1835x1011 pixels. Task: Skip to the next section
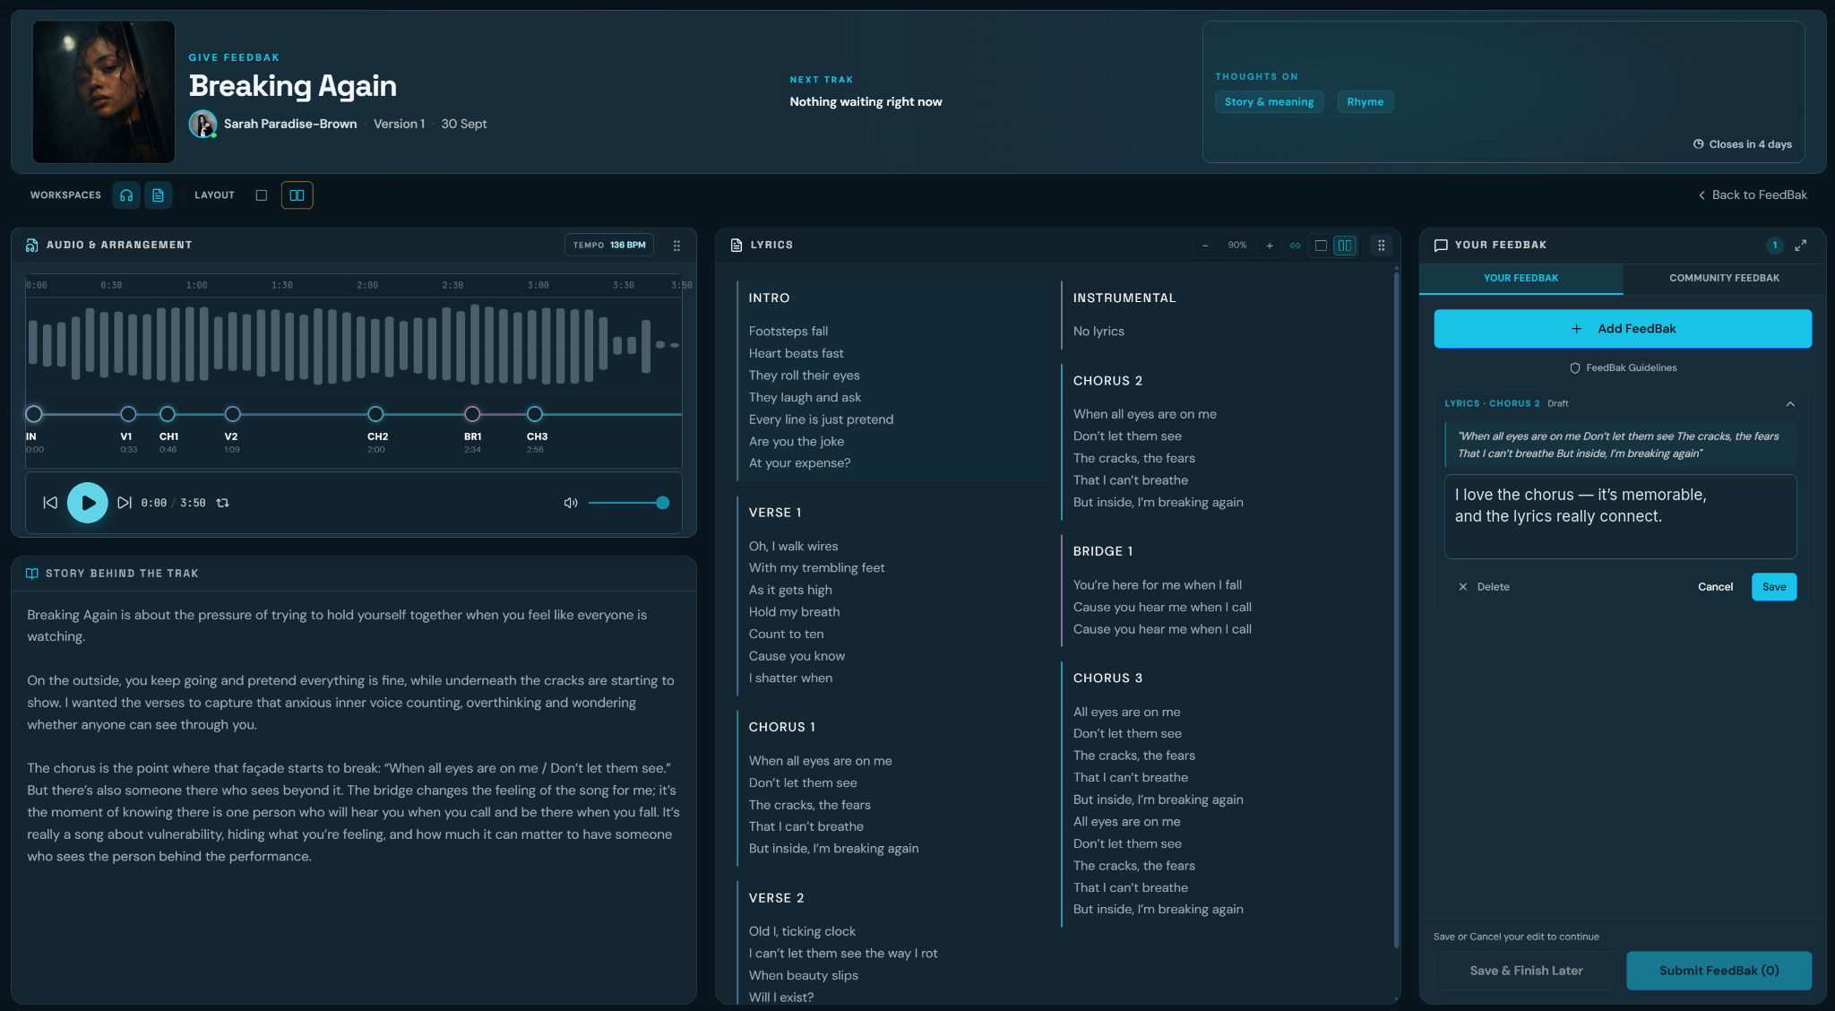(125, 503)
